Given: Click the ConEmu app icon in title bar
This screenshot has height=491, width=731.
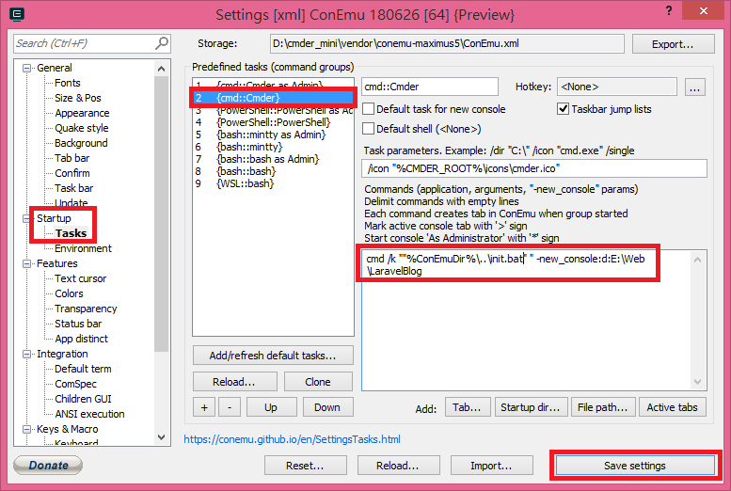Looking at the screenshot, I should 17,14.
